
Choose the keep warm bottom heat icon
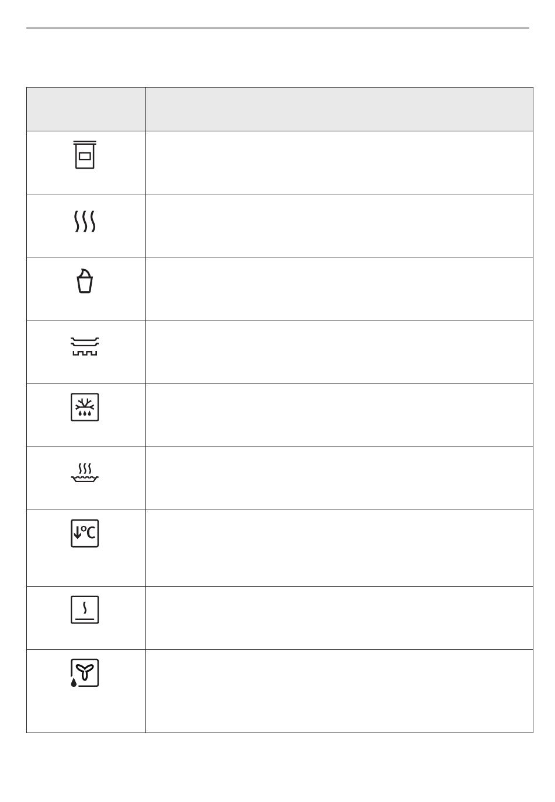pos(85,610)
